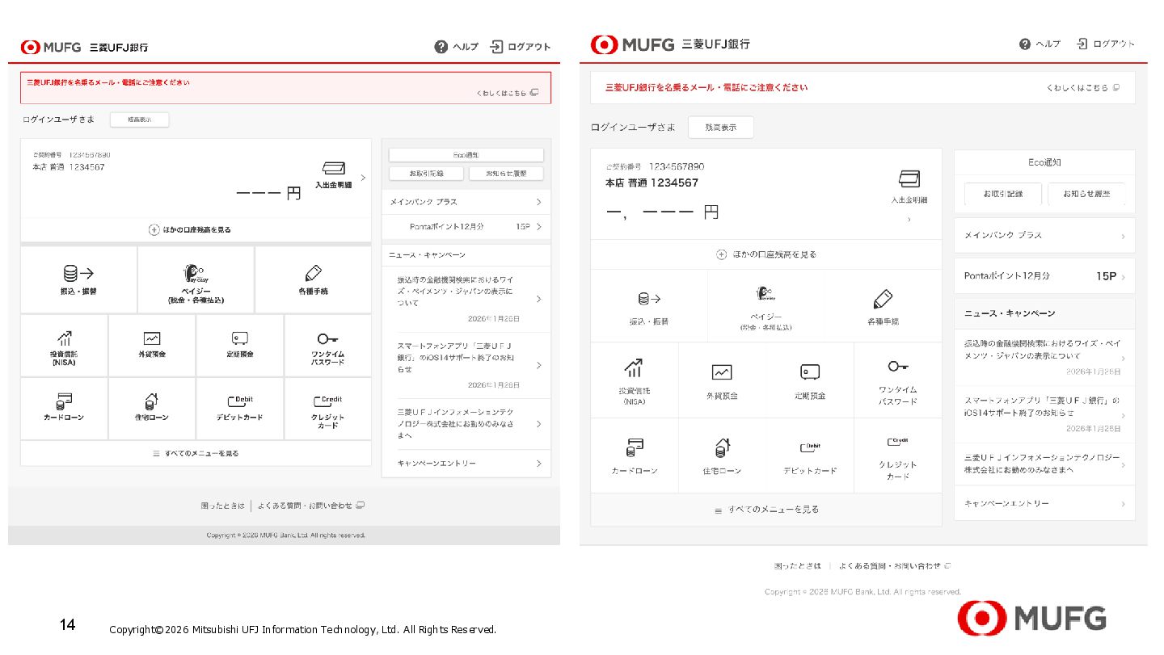Open 定期預金 safe icon in left-hand screen
The height and width of the screenshot is (655, 1164).
point(240,338)
